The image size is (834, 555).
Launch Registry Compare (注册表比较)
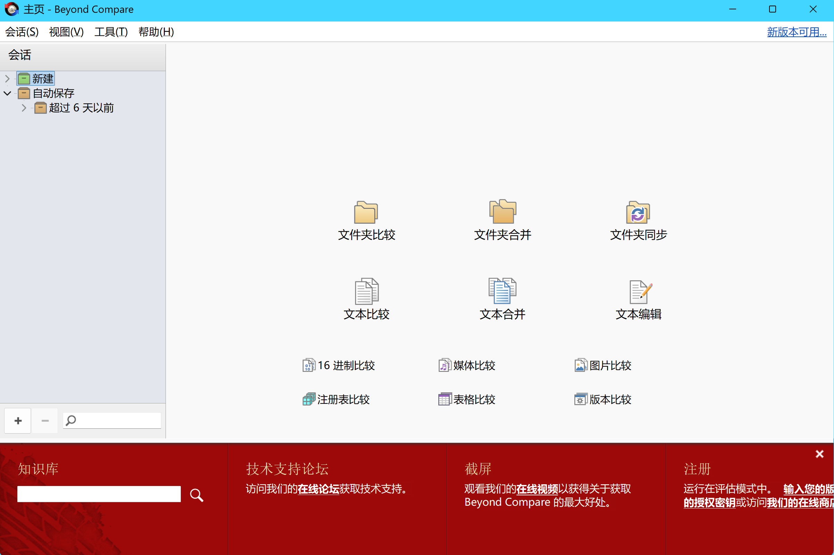coord(336,399)
